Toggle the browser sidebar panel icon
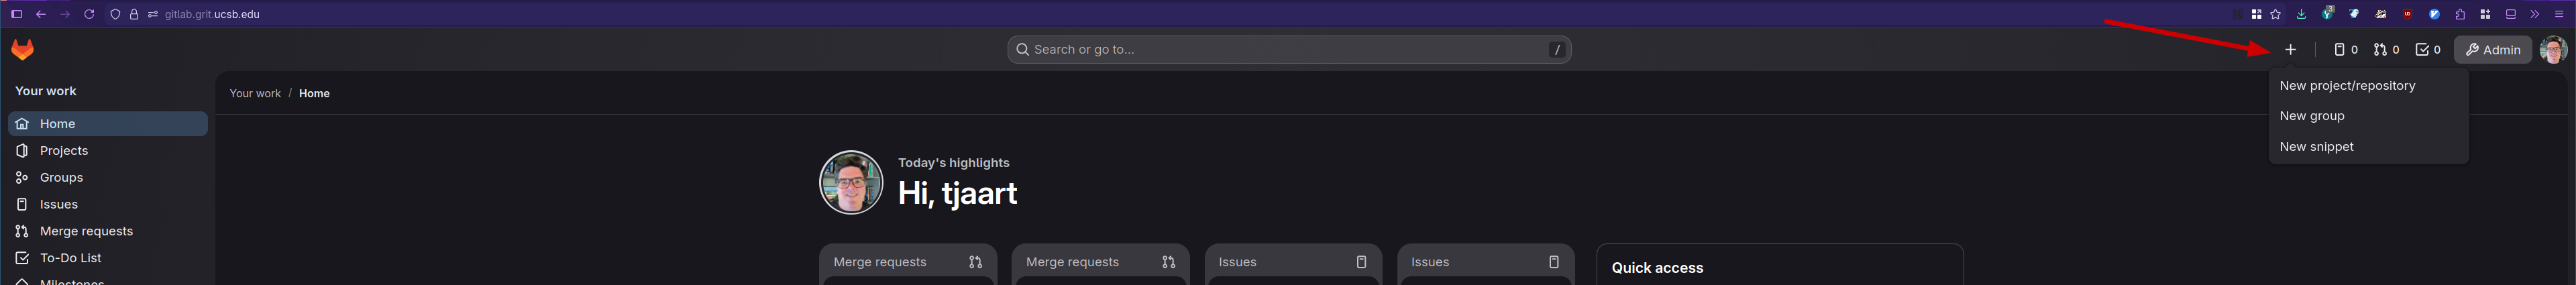 pos(16,14)
